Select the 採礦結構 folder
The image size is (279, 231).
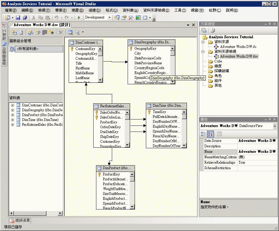tap(222, 71)
